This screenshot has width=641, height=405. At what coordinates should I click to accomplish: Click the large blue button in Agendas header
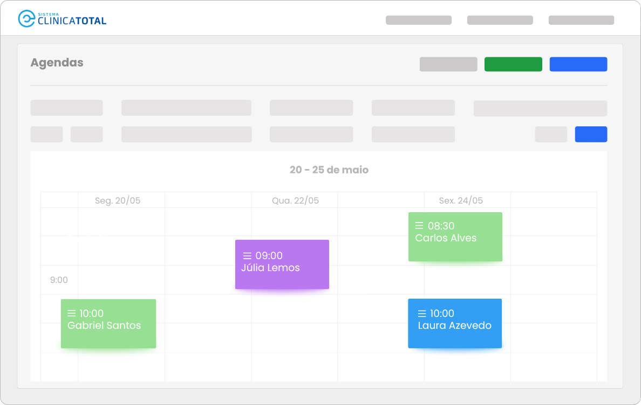tap(578, 64)
